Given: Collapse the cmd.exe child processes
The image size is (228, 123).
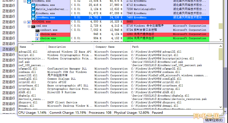Looking at the screenshot, I should pyautogui.click(x=29, y=26).
